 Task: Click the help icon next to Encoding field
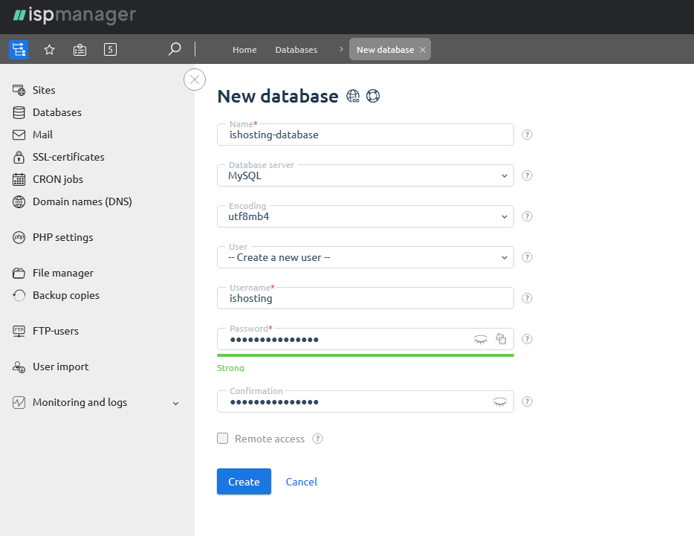click(x=527, y=216)
